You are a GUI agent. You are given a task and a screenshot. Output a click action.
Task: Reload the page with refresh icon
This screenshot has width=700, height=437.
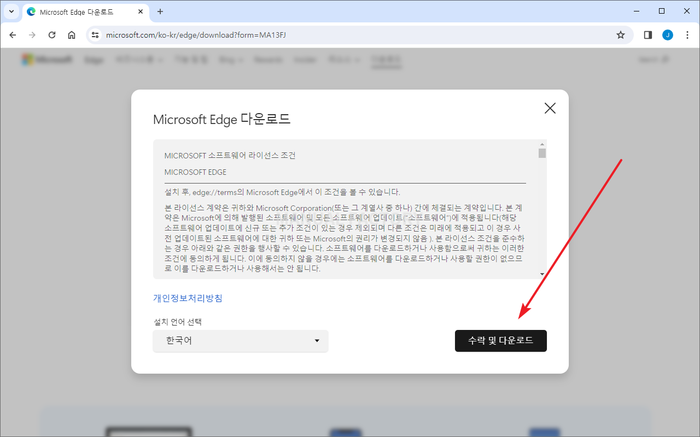coord(52,35)
